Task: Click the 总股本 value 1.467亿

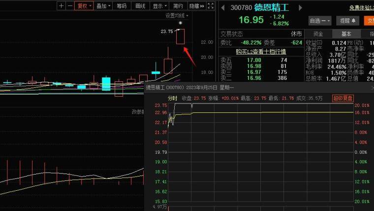Action: [x=336, y=78]
